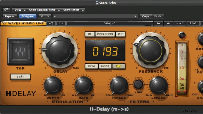The image size is (203, 114).
Task: Click the large FEEDBACK knob
Action: point(151,50)
